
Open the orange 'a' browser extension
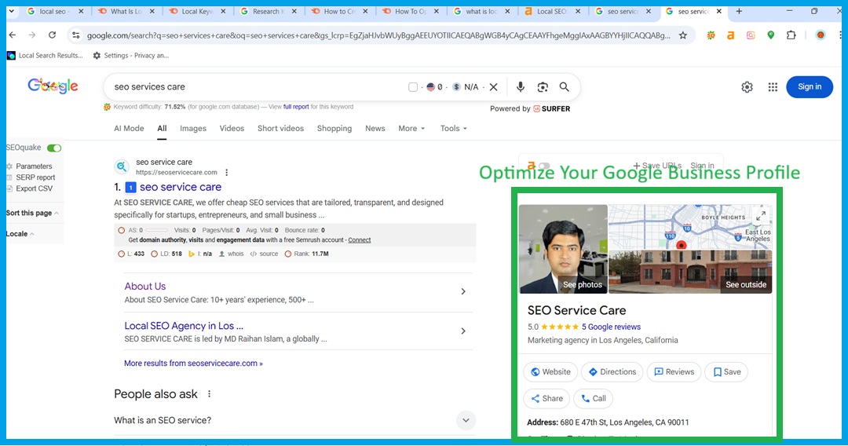[730, 35]
